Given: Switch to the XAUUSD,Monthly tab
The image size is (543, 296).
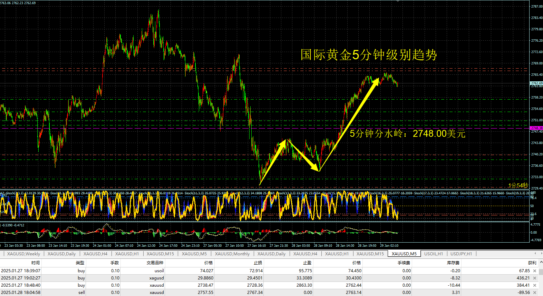Looking at the screenshot, I should pyautogui.click(x=232, y=254).
